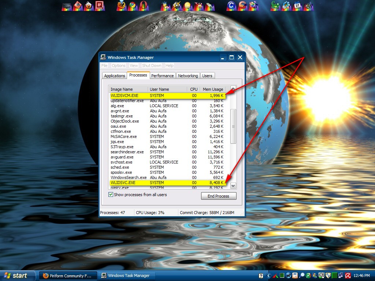The height and width of the screenshot is (281, 375).
Task: Open the blue gear dock icon
Action: click(x=286, y=6)
